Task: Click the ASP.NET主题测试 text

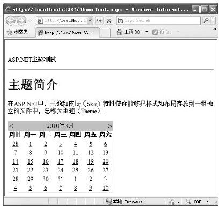Action: [x=32, y=60]
